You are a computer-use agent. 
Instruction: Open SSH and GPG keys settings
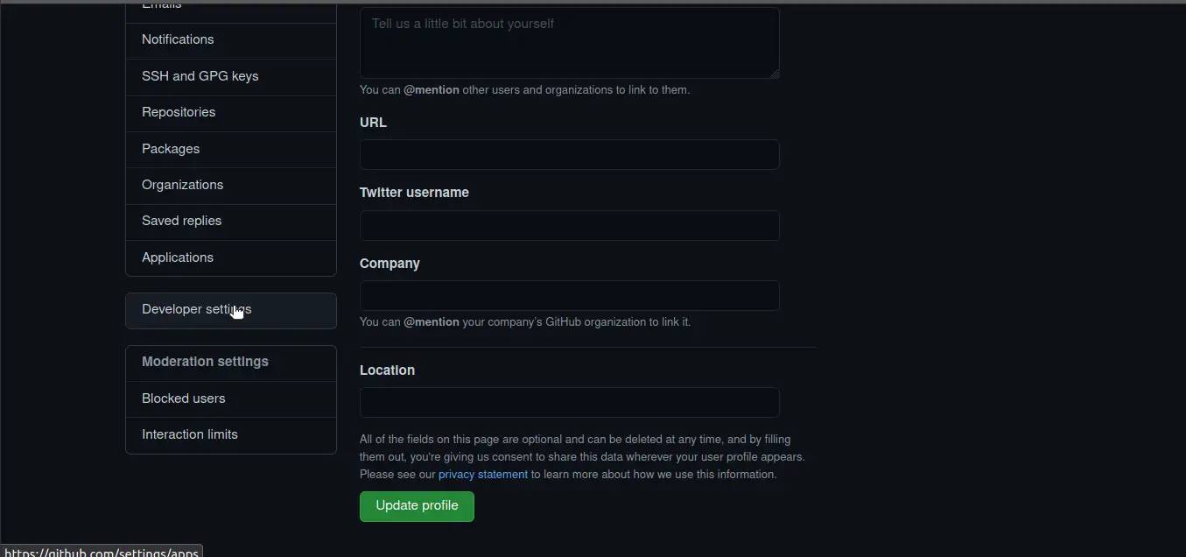[x=200, y=76]
